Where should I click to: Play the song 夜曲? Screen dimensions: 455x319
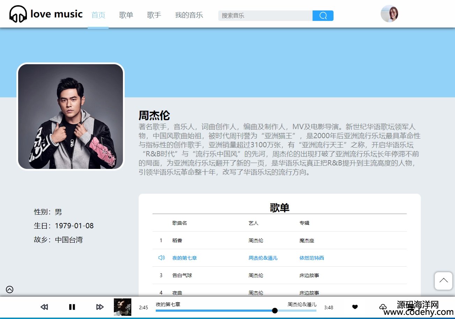pos(177,293)
